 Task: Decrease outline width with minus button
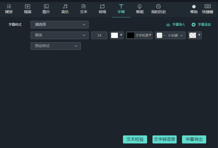[164, 36]
